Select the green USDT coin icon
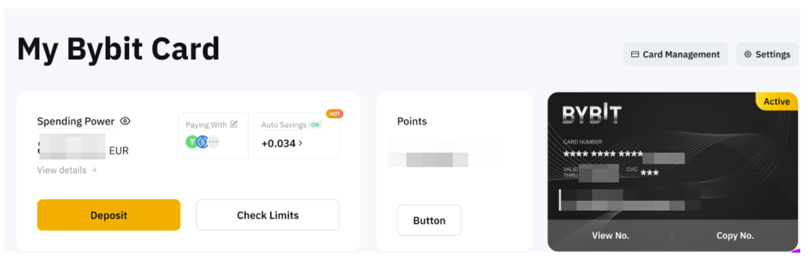 click(192, 141)
